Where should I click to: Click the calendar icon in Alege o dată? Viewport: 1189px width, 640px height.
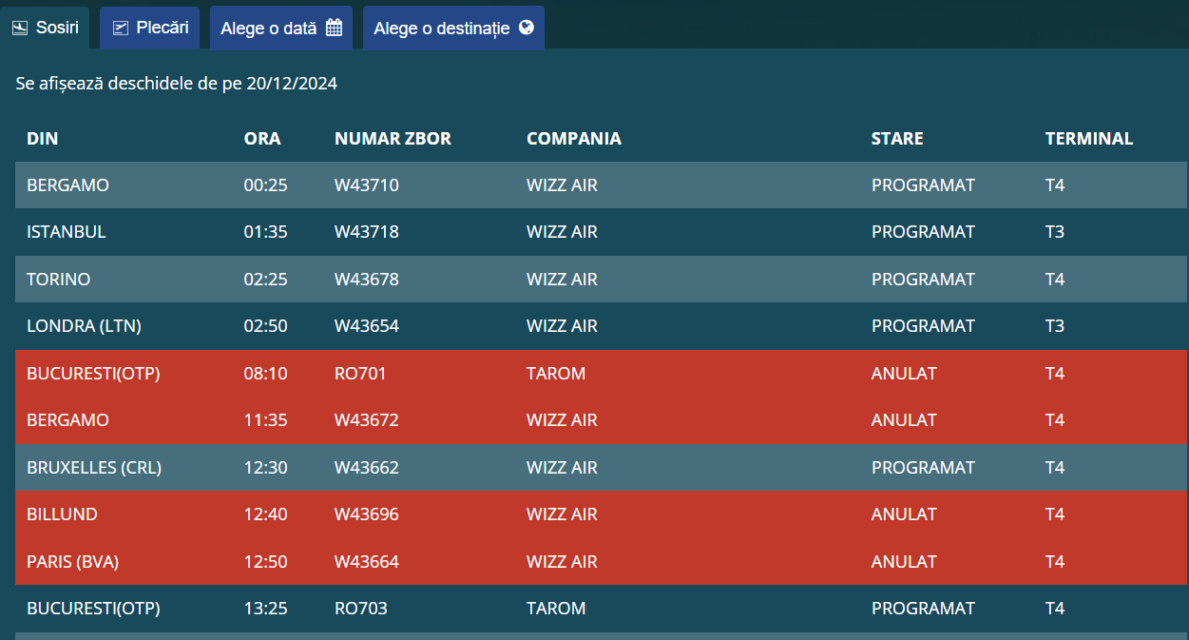coord(334,28)
